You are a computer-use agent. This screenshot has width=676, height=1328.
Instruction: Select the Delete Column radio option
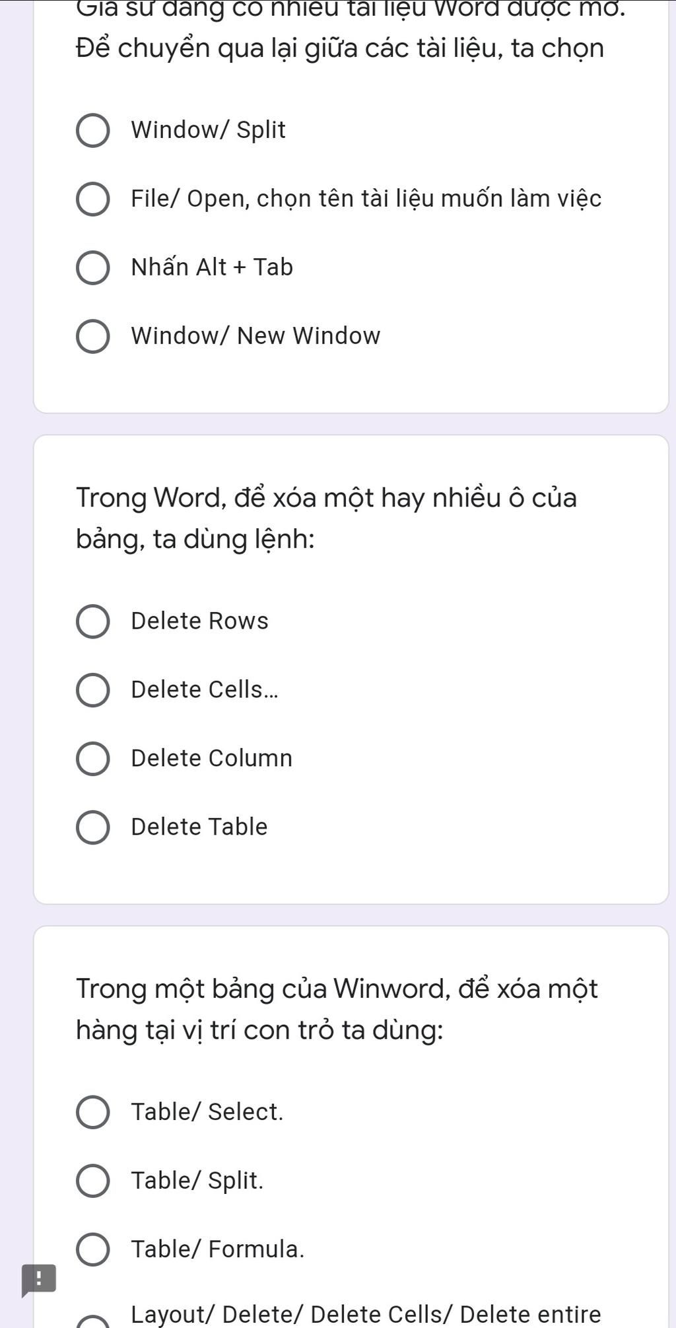(93, 759)
